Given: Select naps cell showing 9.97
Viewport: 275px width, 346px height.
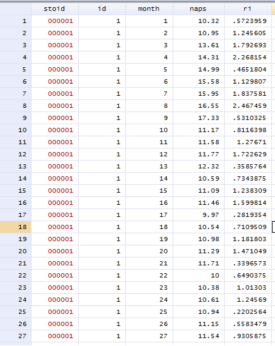Looking at the screenshot, I should tap(199, 215).
